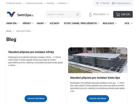The image size is (139, 104).
Task: Click the vířivky article excerpt text
Action: tap(36, 61)
